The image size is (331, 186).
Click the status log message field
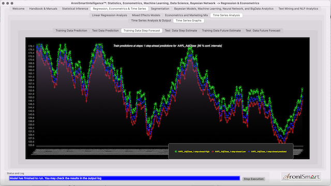tap(124, 178)
